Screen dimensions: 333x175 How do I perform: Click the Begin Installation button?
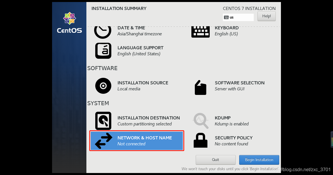tap(259, 160)
